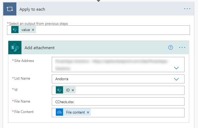This screenshot has width=198, height=128.
Task: Open the Add attachment ellipsis menu
Action: pyautogui.click(x=182, y=48)
